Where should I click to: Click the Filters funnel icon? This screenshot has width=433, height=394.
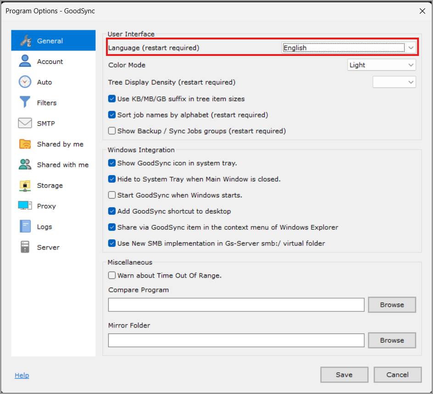tap(25, 102)
